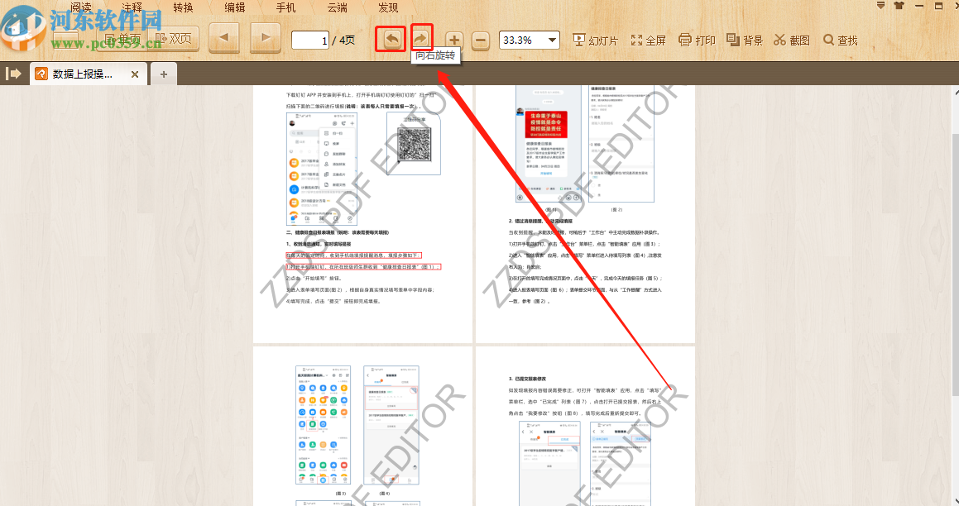Enter 全屏 fullscreen mode
The height and width of the screenshot is (506, 959).
649,41
